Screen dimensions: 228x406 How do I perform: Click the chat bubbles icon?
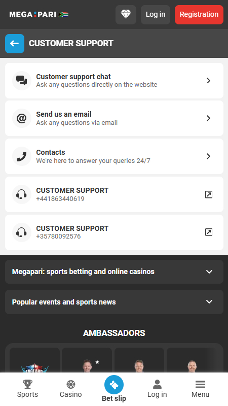(x=22, y=81)
